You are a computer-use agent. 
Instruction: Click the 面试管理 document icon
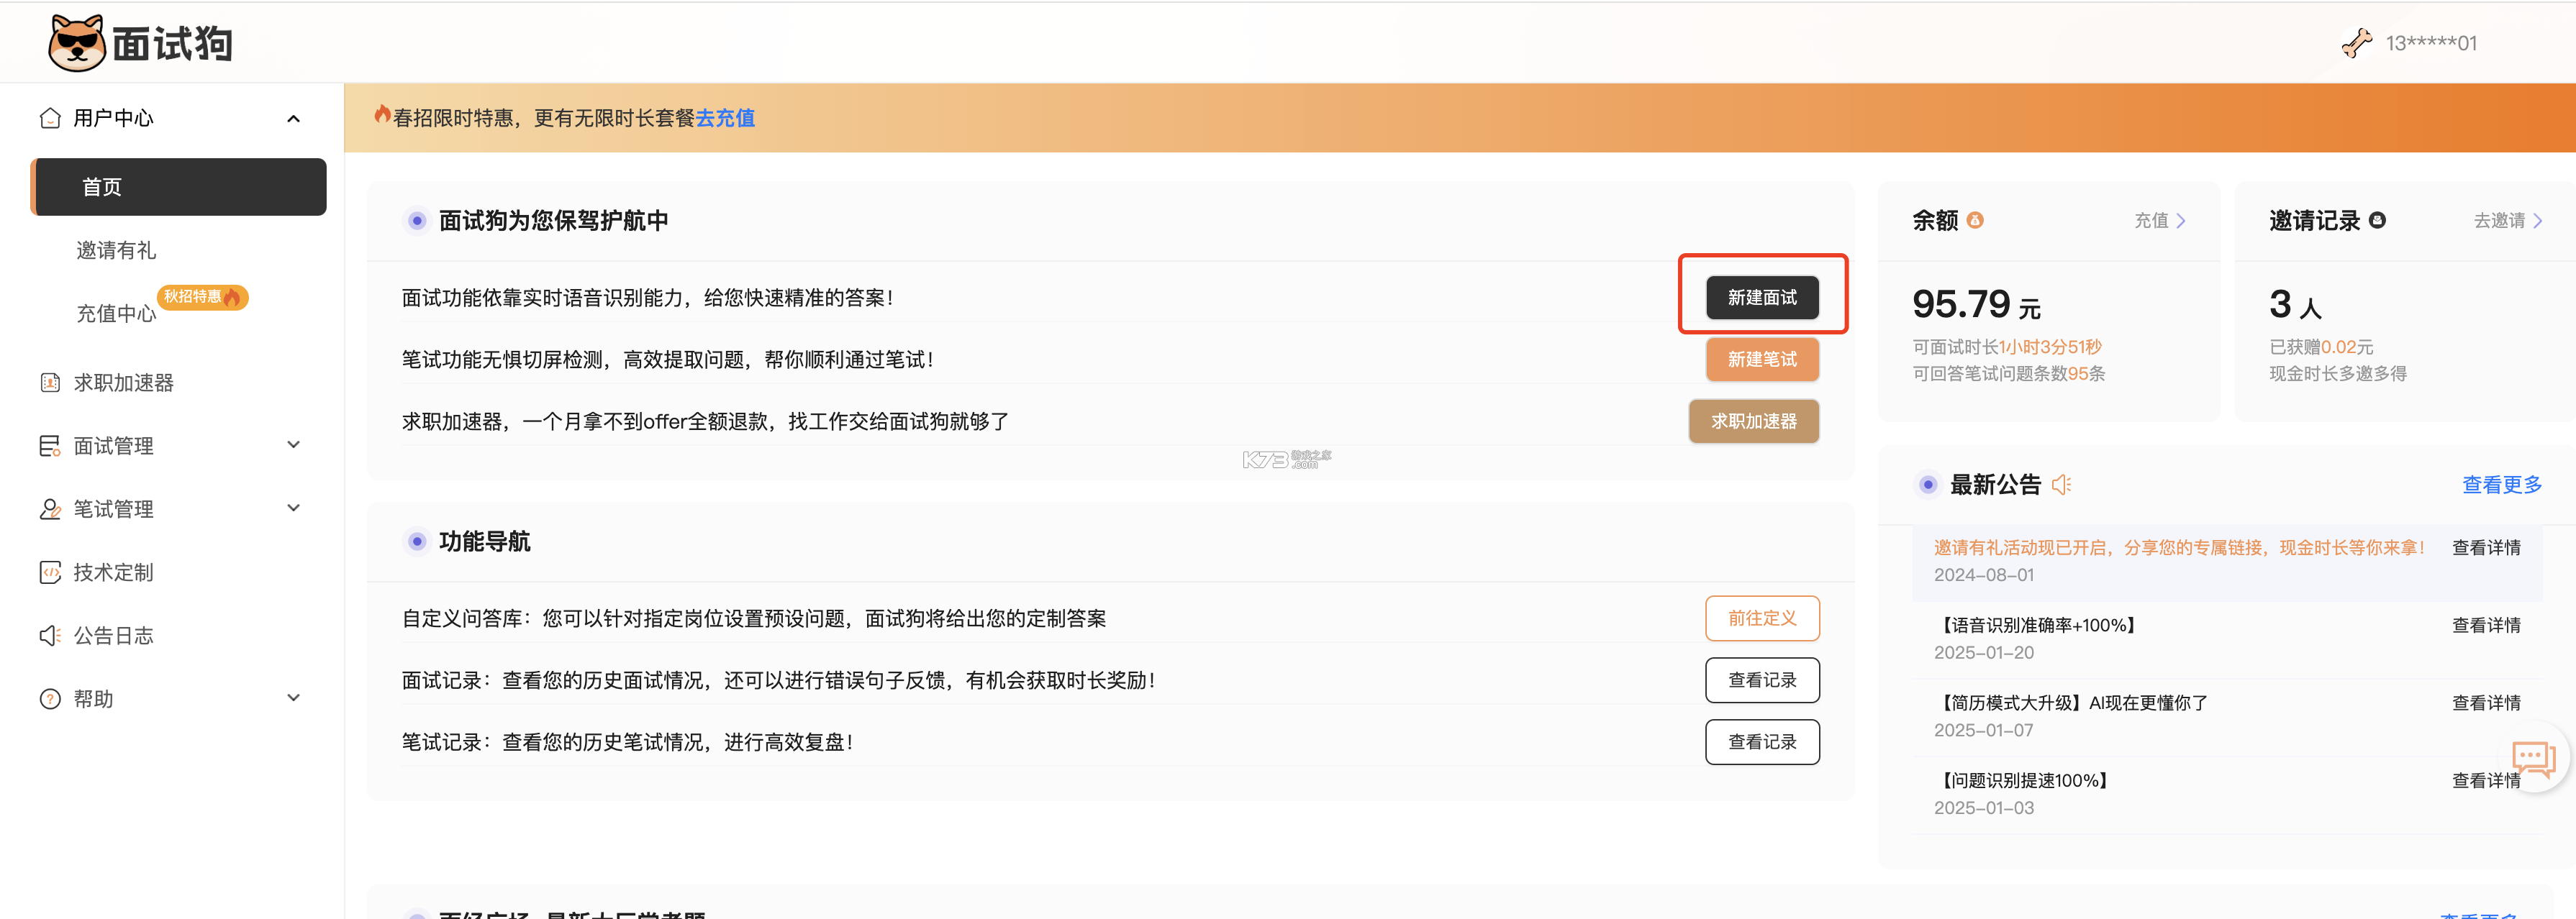point(50,444)
